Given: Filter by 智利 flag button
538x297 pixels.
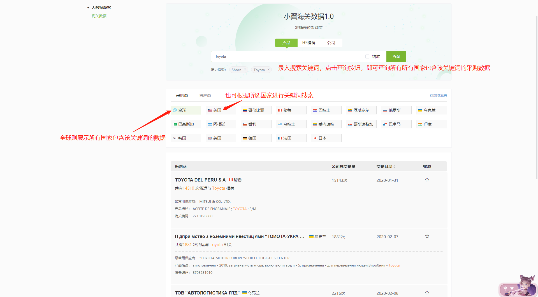Looking at the screenshot, I should coord(256,124).
